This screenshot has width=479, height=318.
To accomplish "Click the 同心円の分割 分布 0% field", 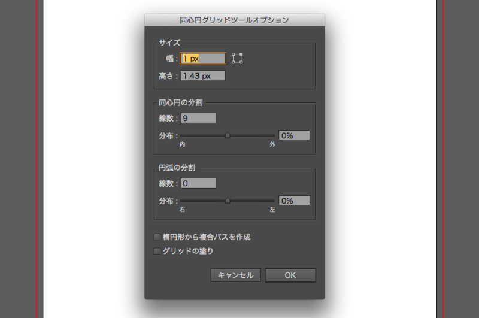I will click(294, 135).
